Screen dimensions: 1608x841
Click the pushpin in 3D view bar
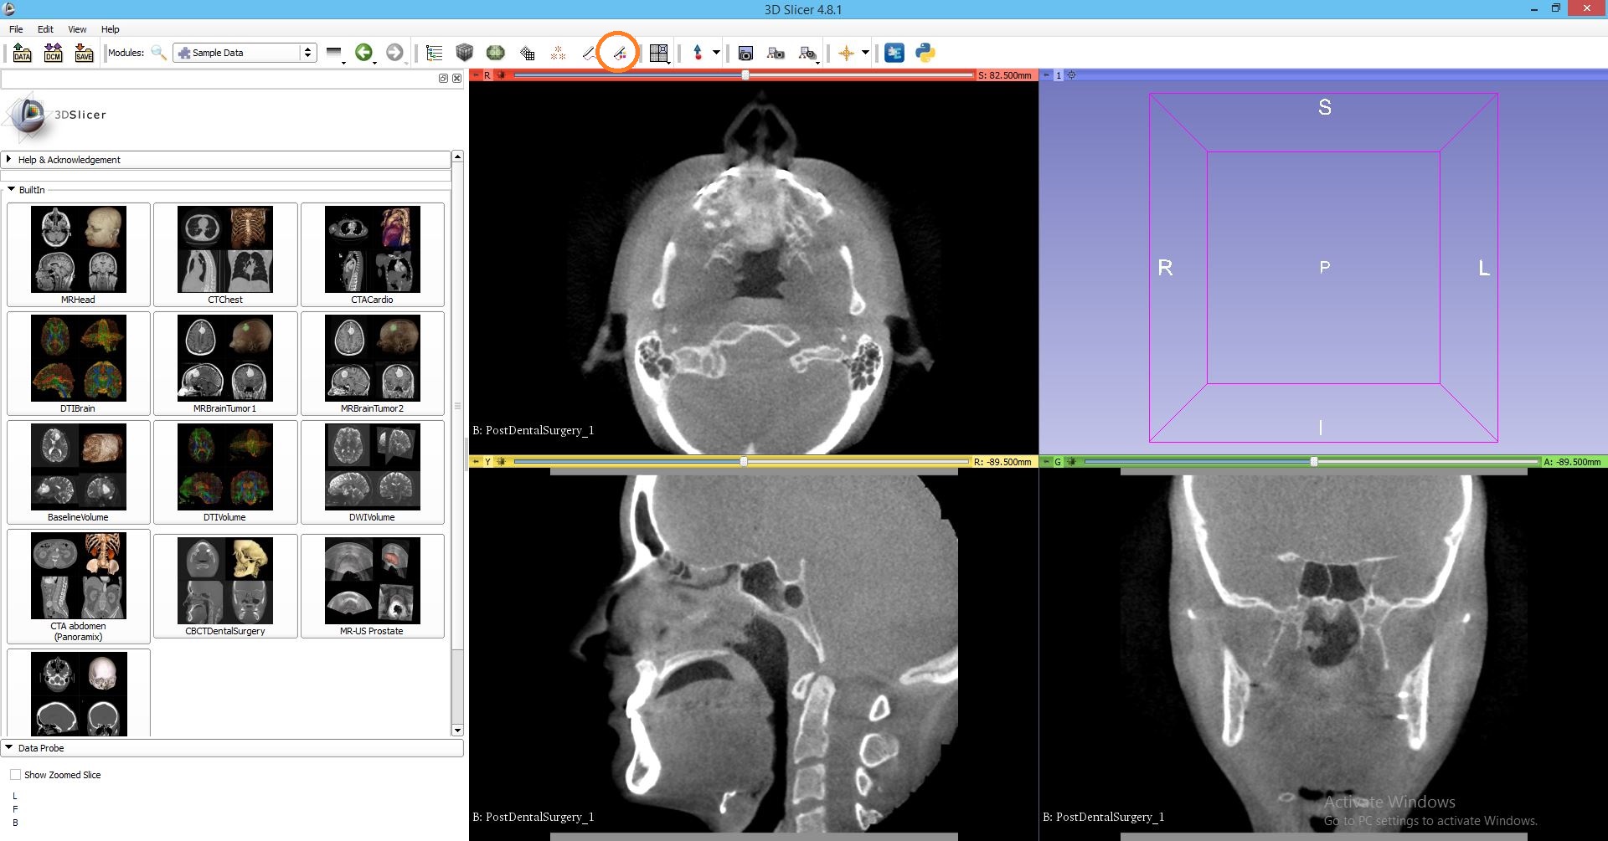click(1046, 75)
